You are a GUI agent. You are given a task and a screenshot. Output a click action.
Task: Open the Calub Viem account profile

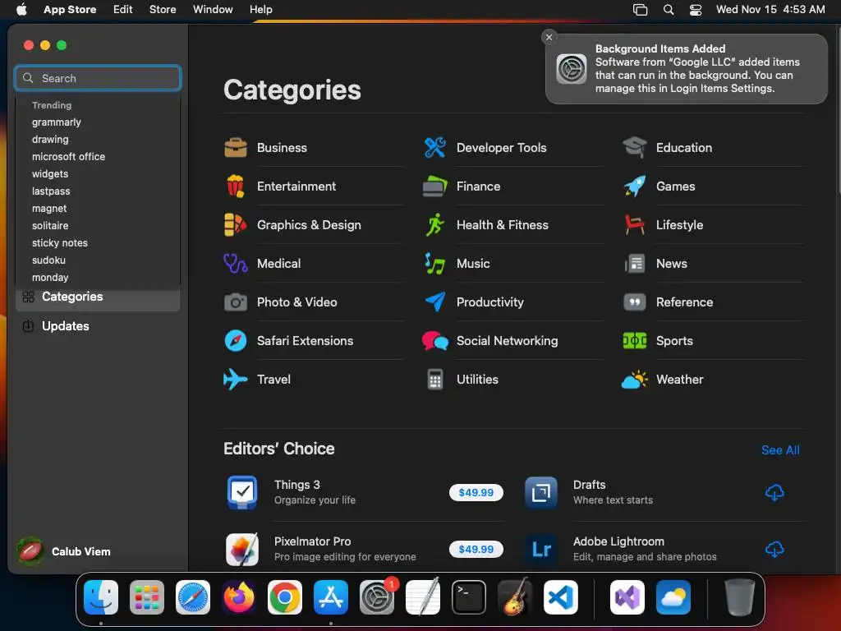tap(64, 551)
